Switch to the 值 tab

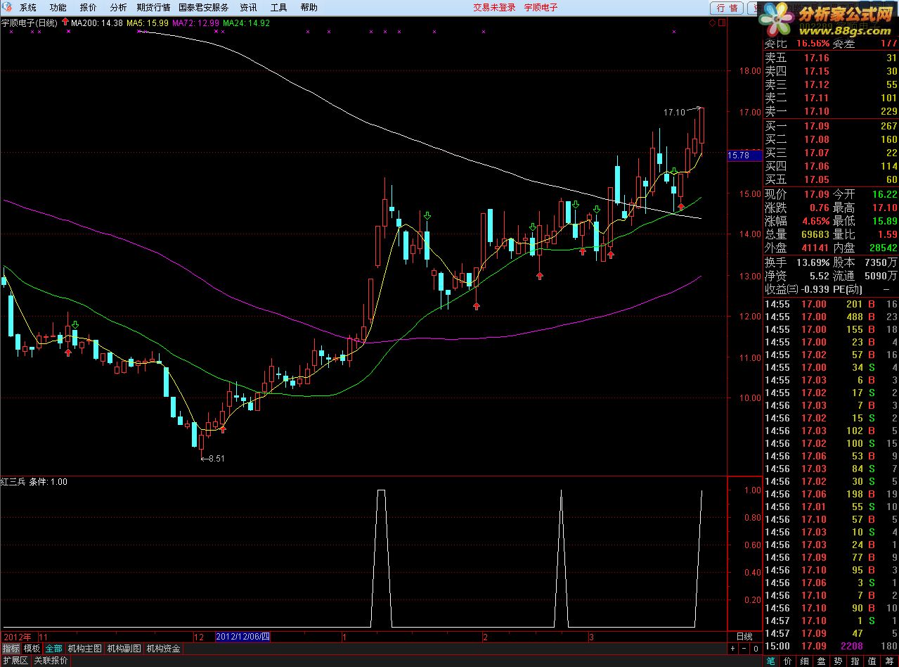[x=872, y=661]
